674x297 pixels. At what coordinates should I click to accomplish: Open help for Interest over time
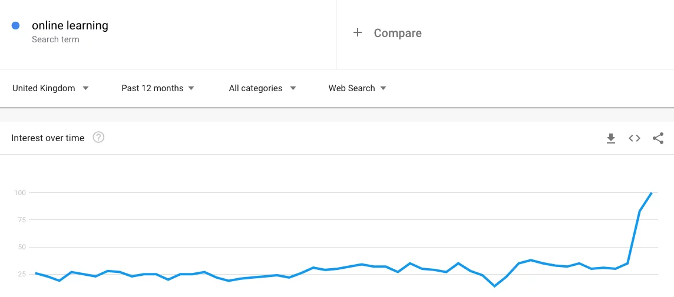point(98,138)
